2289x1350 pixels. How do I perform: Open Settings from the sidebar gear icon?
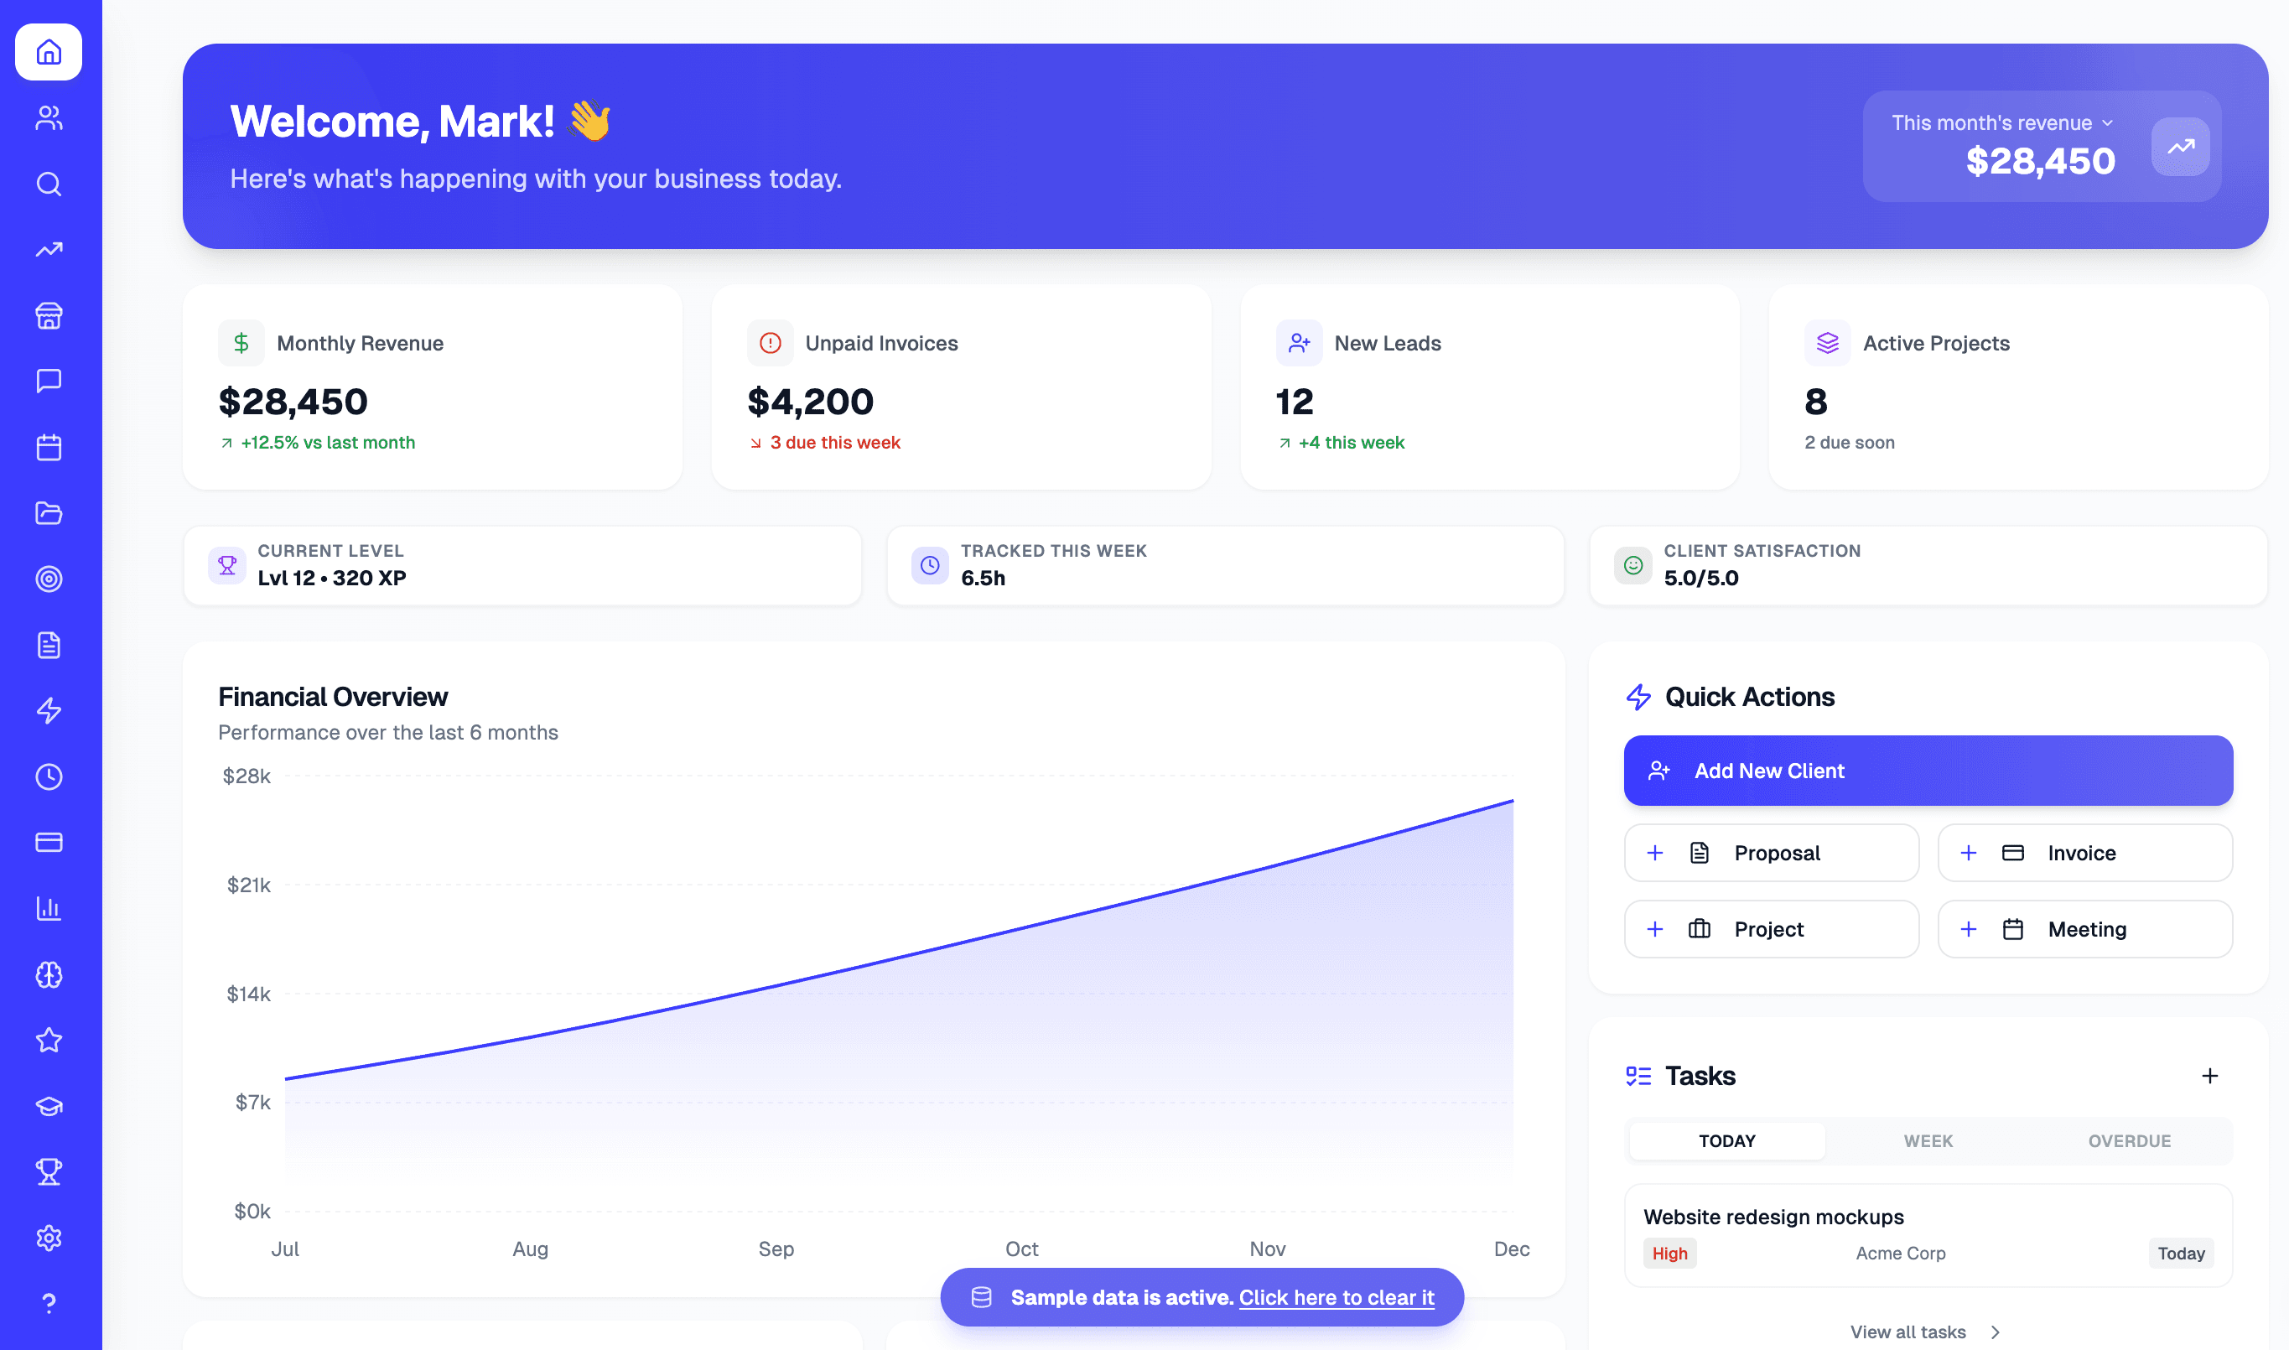(48, 1237)
